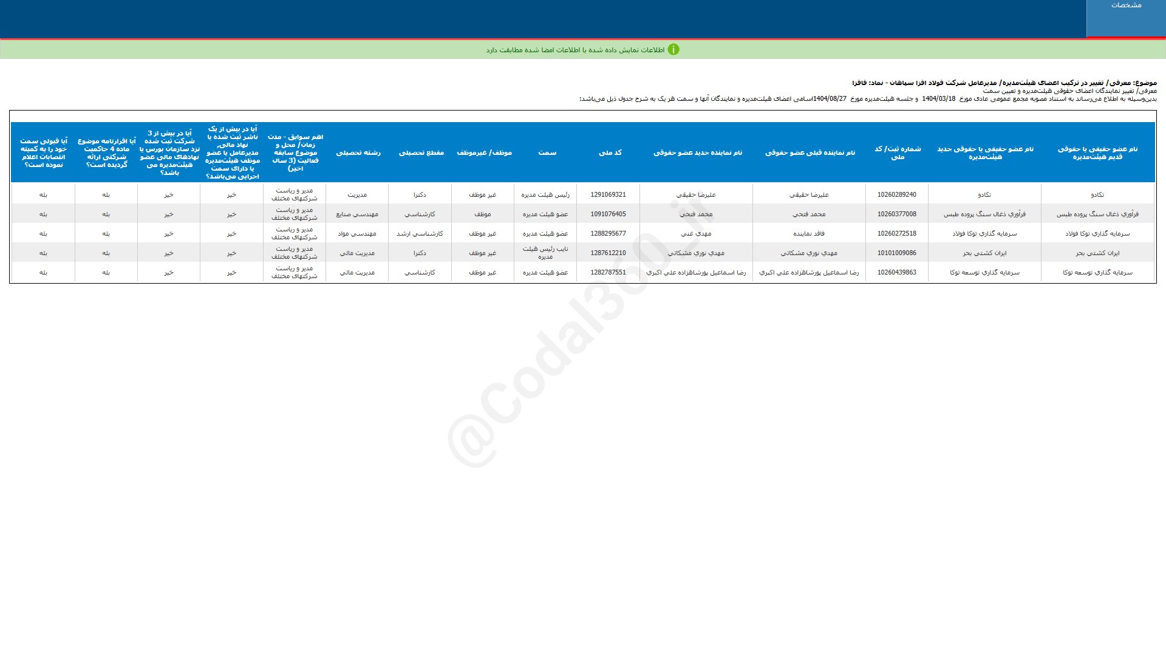Click the 'سمت' column header
This screenshot has width=1166, height=656.
click(x=547, y=152)
